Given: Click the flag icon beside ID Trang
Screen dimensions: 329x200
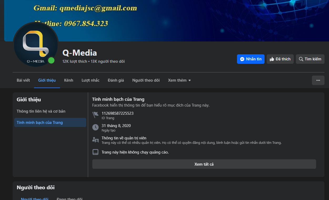Looking at the screenshot, I should click(95, 115).
